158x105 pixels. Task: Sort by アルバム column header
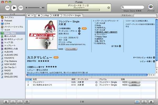click(x=109, y=79)
